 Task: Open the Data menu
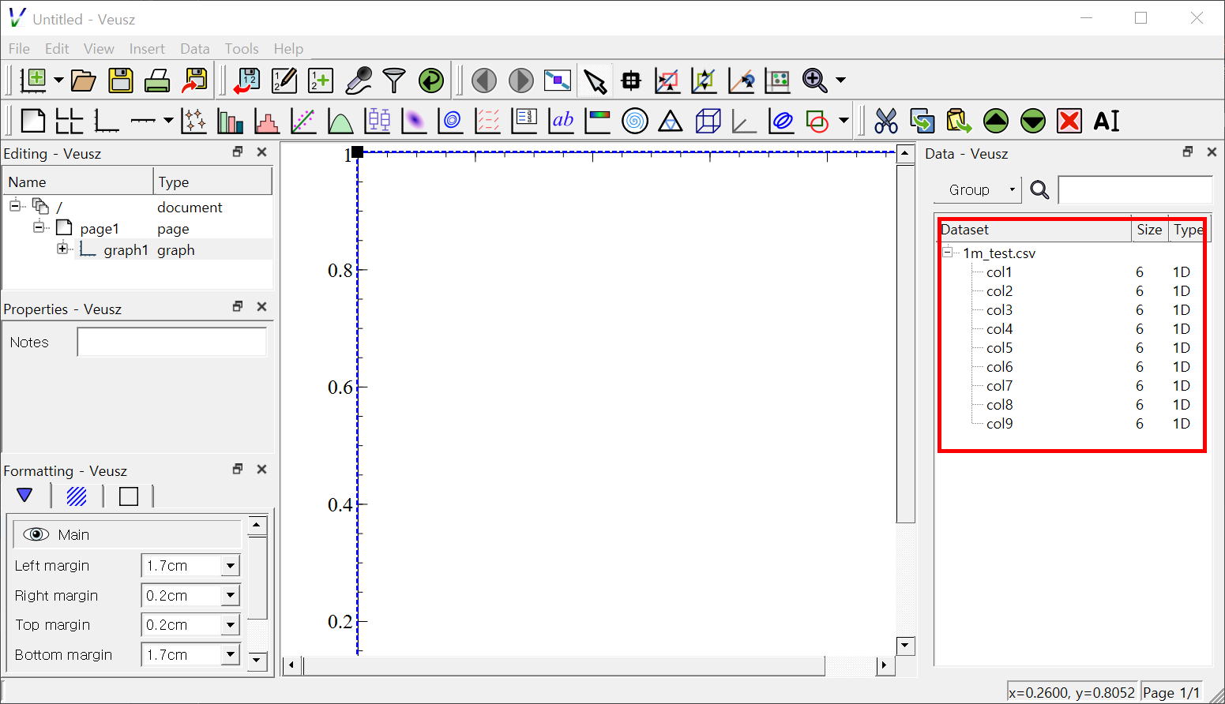point(195,49)
